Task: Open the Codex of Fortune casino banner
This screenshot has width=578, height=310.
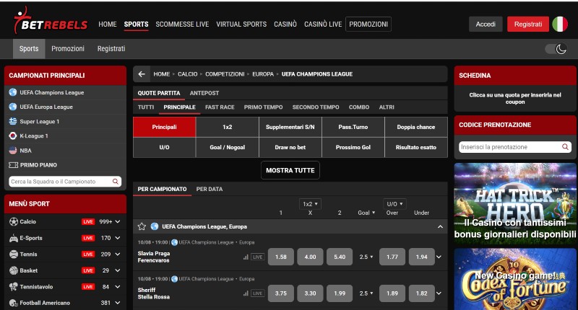Action: pyautogui.click(x=515, y=280)
